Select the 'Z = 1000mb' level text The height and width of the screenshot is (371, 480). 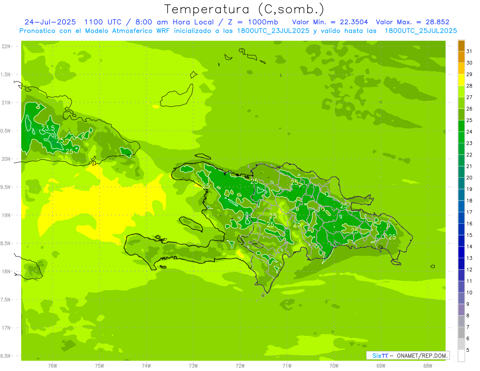(x=252, y=22)
